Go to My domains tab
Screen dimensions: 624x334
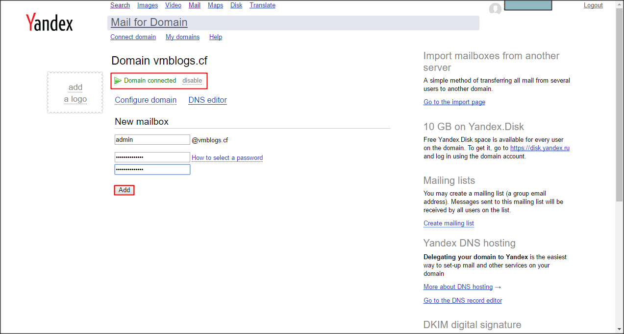coord(182,37)
